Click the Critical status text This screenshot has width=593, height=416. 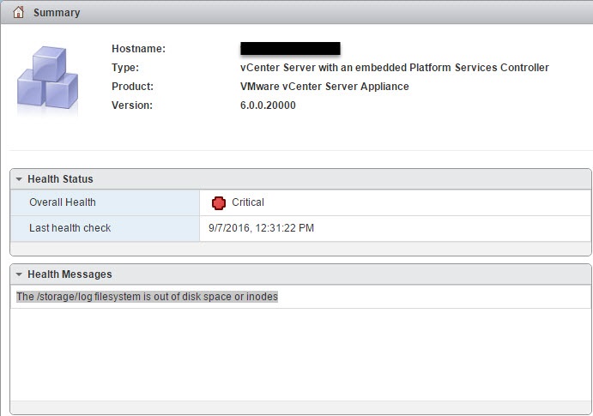248,202
